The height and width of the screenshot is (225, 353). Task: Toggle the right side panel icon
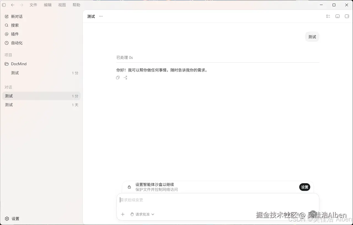tap(347, 16)
